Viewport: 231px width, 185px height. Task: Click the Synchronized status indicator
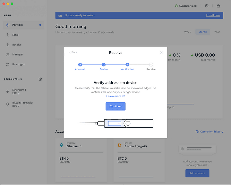[186, 6]
